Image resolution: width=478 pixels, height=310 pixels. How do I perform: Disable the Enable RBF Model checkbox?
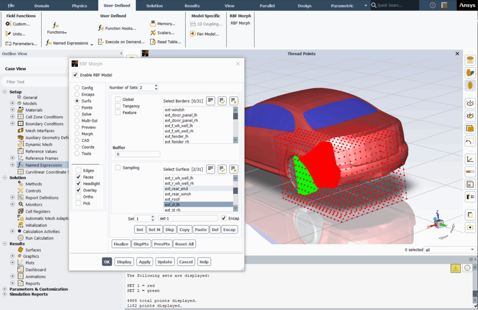click(x=76, y=75)
